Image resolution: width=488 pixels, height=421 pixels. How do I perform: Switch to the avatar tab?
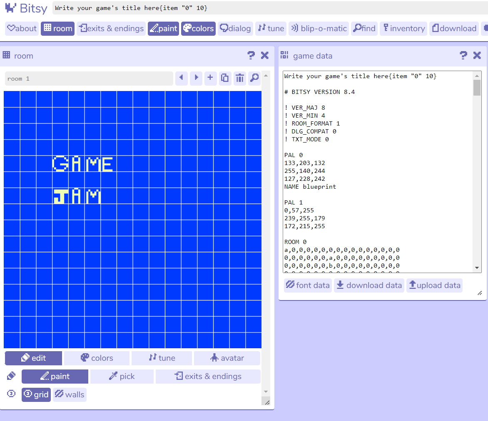point(227,358)
